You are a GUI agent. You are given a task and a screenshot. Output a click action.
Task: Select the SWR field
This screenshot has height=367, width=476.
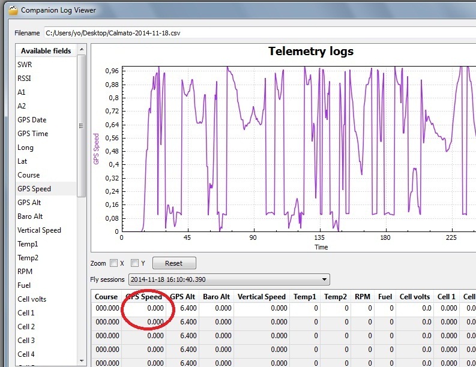[x=25, y=64]
